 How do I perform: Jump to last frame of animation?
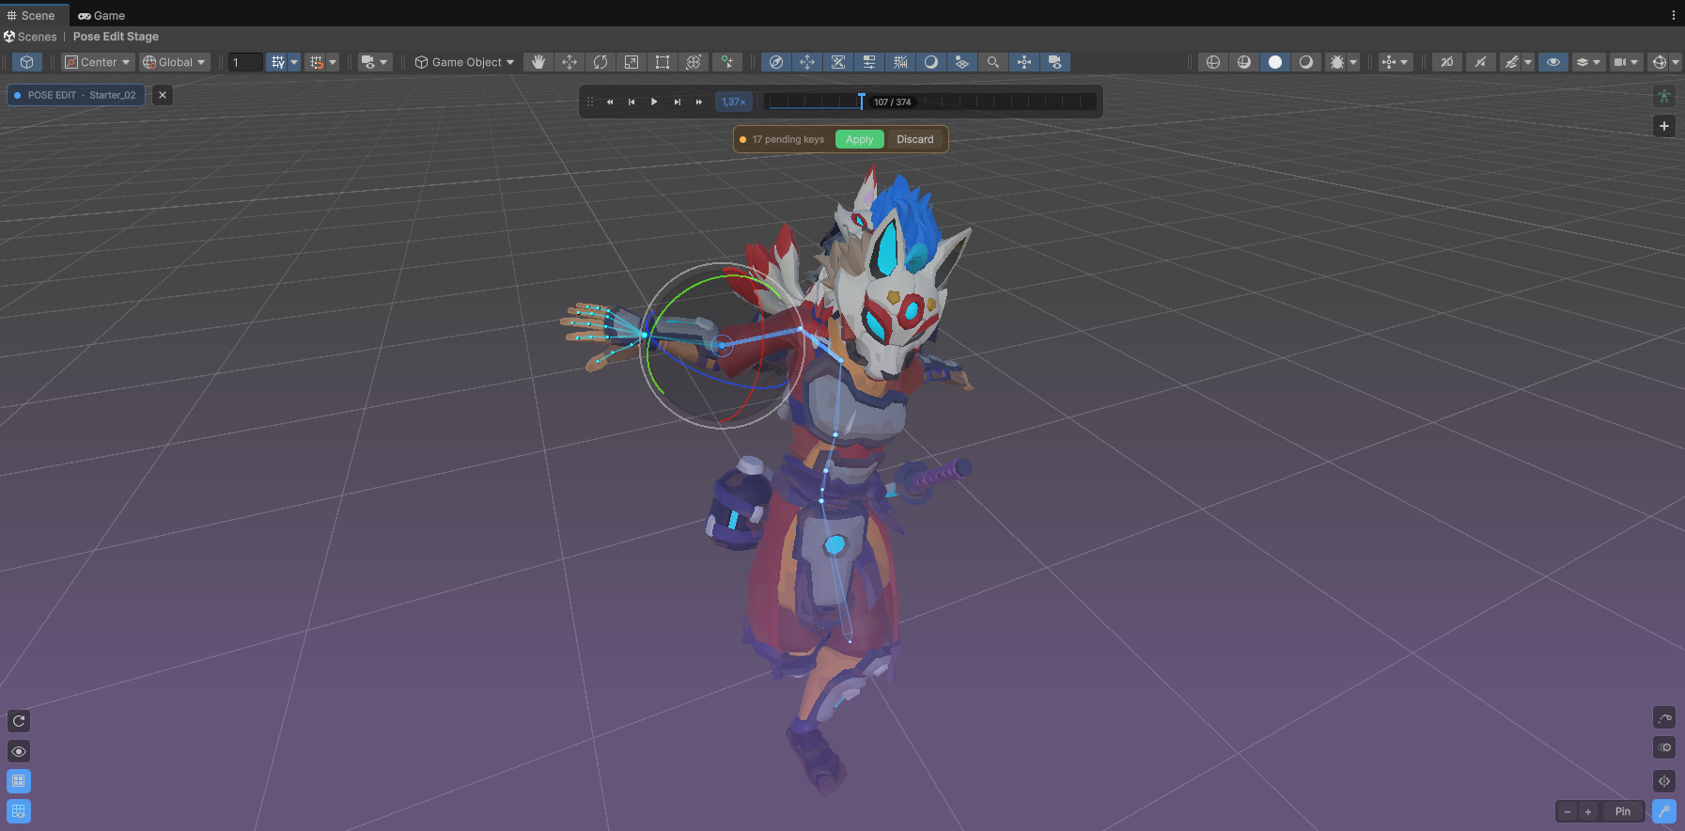tap(699, 102)
